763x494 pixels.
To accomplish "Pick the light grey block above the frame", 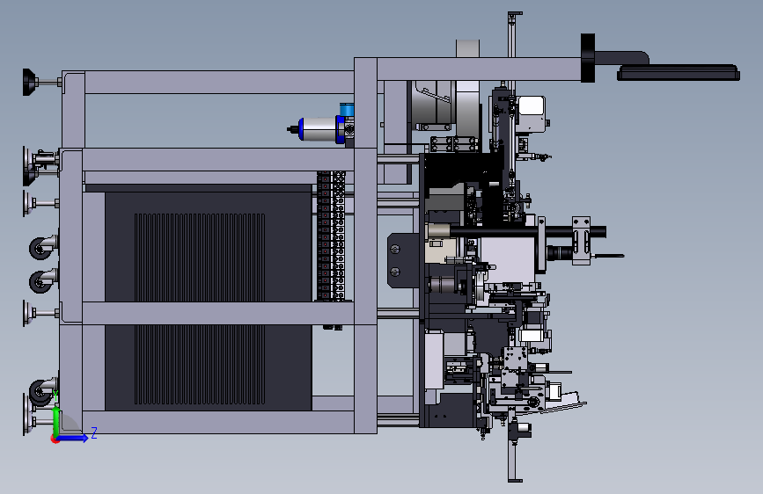I will point(467,48).
